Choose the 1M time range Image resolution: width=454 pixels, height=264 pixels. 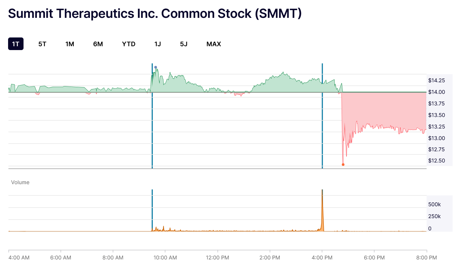pyautogui.click(x=70, y=44)
